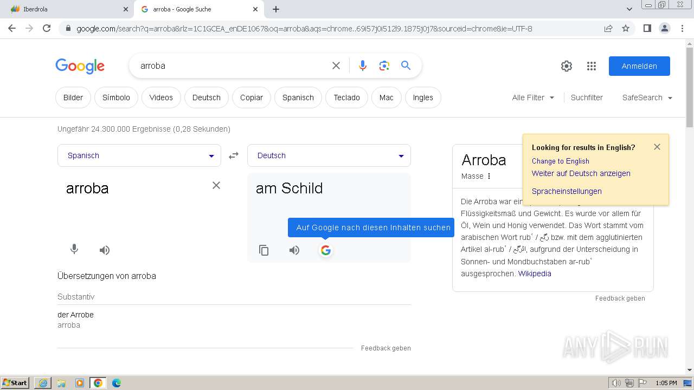Select the Copiar filter chip
694x390 pixels.
click(x=252, y=97)
